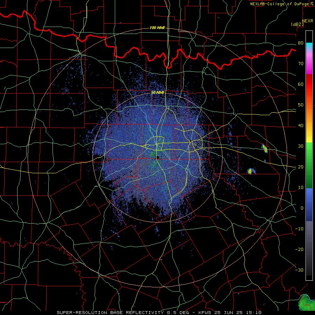Click the 70 value on the dBZ scale
315x315 pixels.
tap(301, 63)
